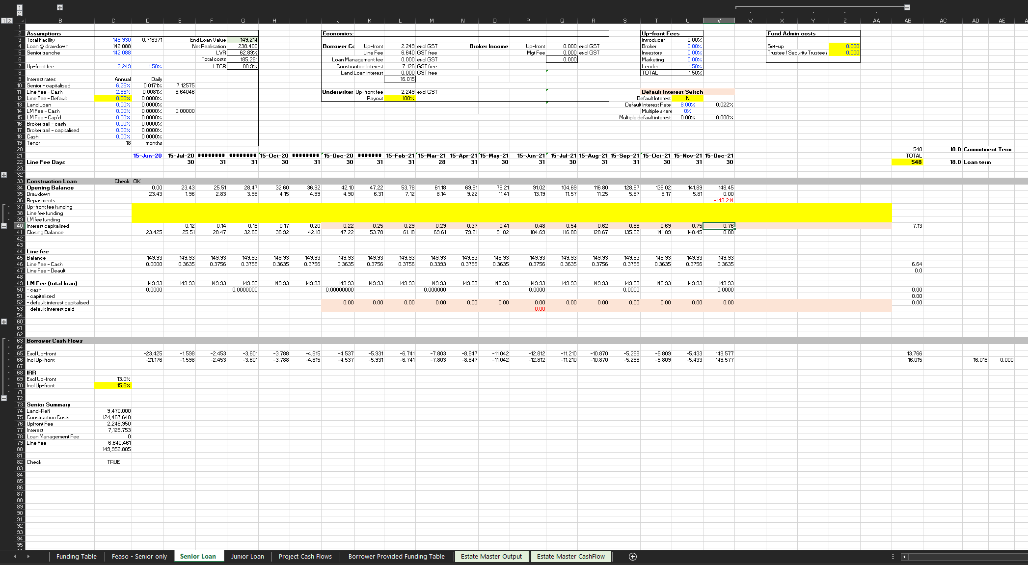Select the active cell 0.76 in row 40
The height and width of the screenshot is (565, 1028).
tap(719, 226)
